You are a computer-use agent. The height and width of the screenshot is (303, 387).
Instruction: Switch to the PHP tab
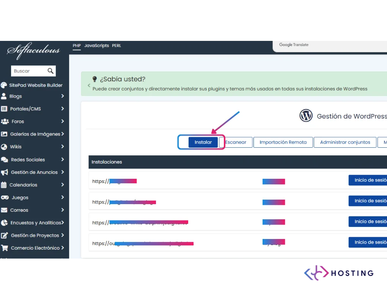tap(77, 45)
